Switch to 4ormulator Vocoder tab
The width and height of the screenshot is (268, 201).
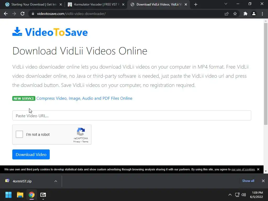(x=96, y=4)
